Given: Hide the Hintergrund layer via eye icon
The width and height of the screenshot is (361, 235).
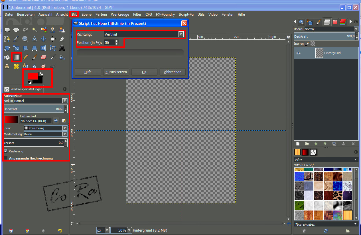Looking at the screenshot, I should [298, 53].
